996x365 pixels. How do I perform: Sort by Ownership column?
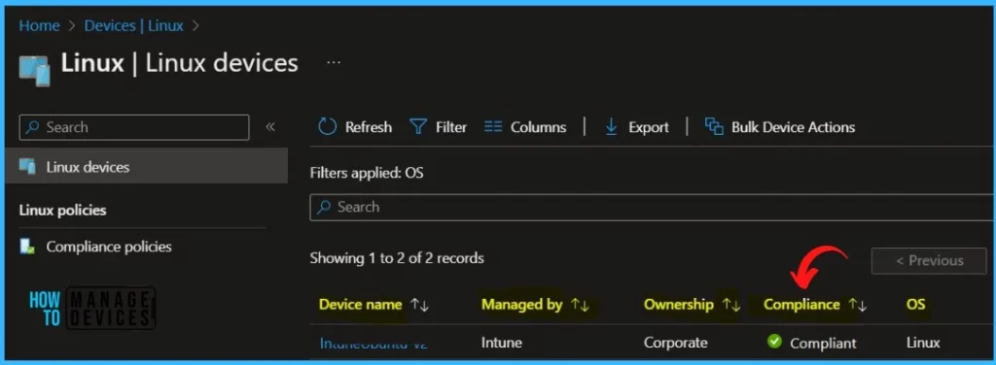pos(692,305)
